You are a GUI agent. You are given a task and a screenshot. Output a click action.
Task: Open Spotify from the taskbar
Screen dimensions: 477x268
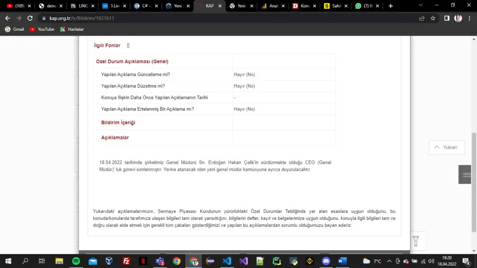pos(76,261)
